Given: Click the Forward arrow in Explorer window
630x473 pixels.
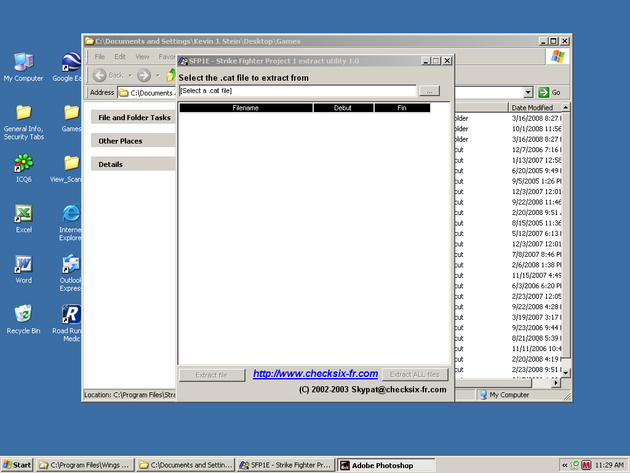Looking at the screenshot, I should tap(144, 75).
